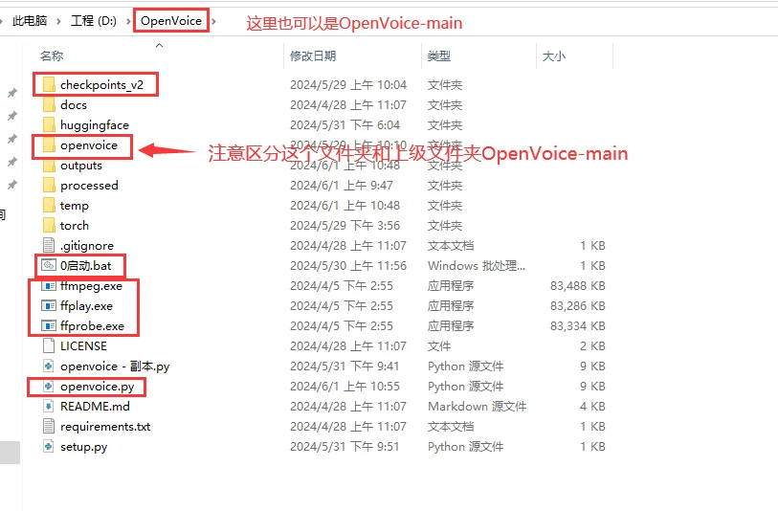Select file name huggingface

tap(95, 125)
